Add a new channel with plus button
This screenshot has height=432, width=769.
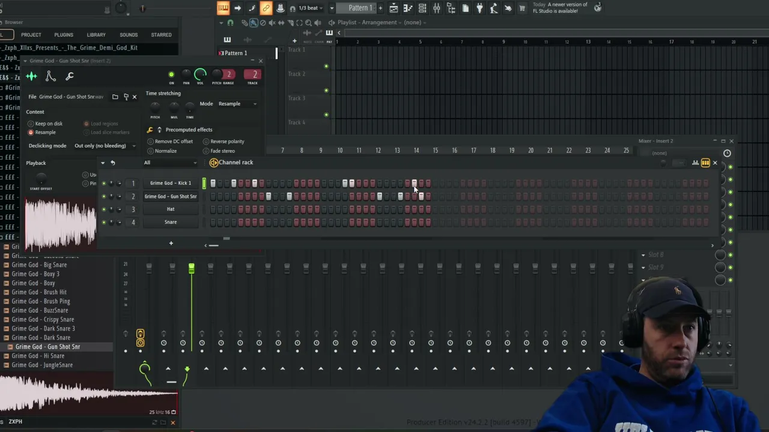[x=171, y=243]
